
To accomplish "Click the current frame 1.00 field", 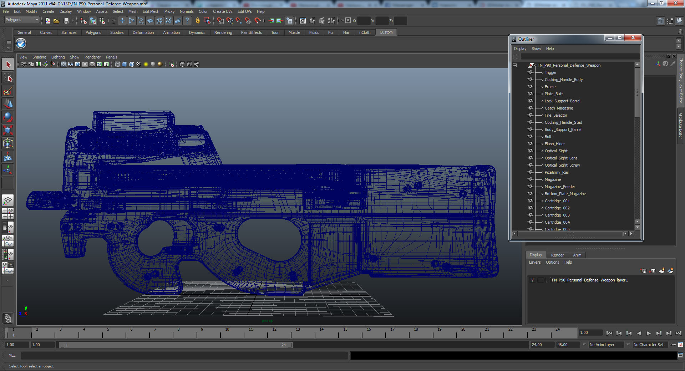I will (x=590, y=333).
